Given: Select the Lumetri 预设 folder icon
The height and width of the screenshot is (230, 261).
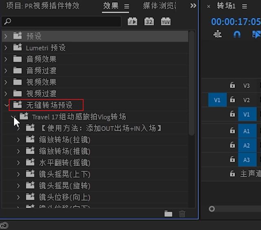Looking at the screenshot, I should click(18, 47).
